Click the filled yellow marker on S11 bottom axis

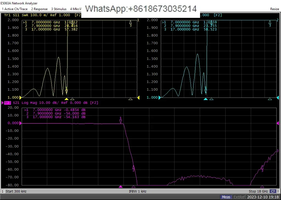(x=66, y=99)
